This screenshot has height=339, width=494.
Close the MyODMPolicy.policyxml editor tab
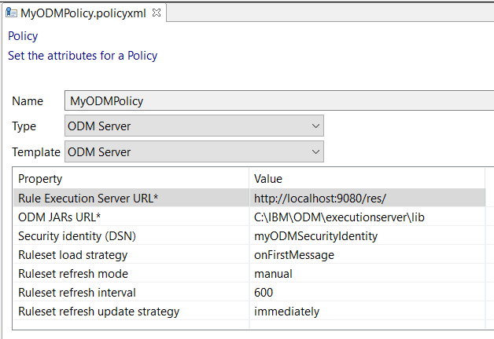157,13
